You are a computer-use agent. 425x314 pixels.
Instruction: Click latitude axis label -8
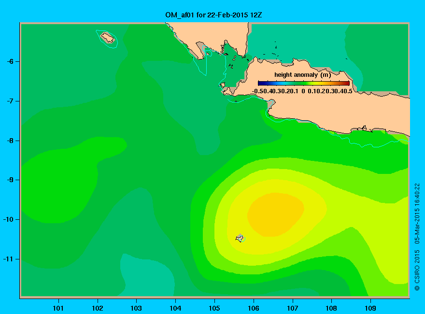pyautogui.click(x=10, y=141)
